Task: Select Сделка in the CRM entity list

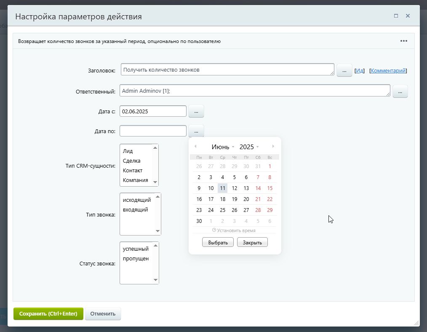Action: [x=131, y=161]
